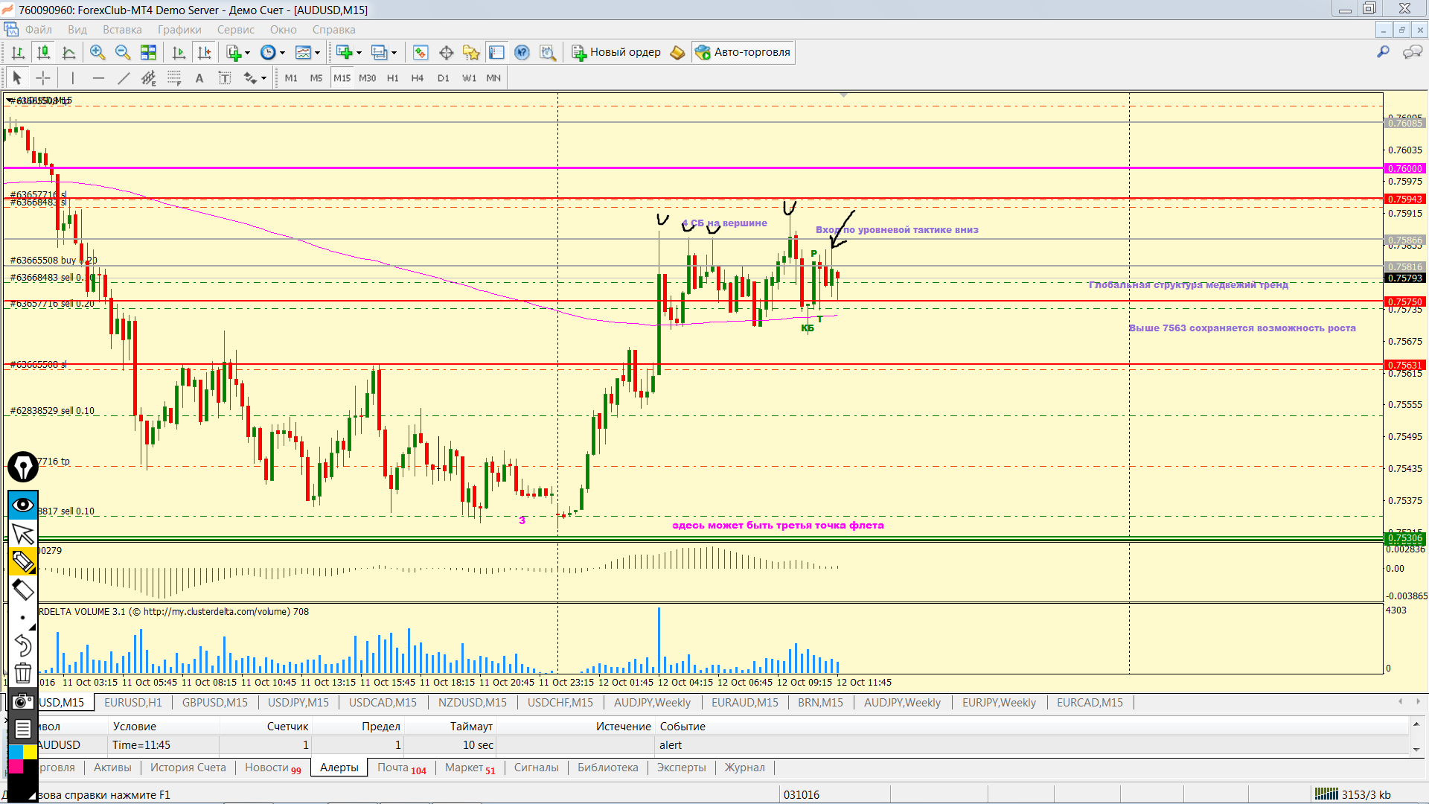
Task: Switch timeframe to H1
Action: click(392, 78)
